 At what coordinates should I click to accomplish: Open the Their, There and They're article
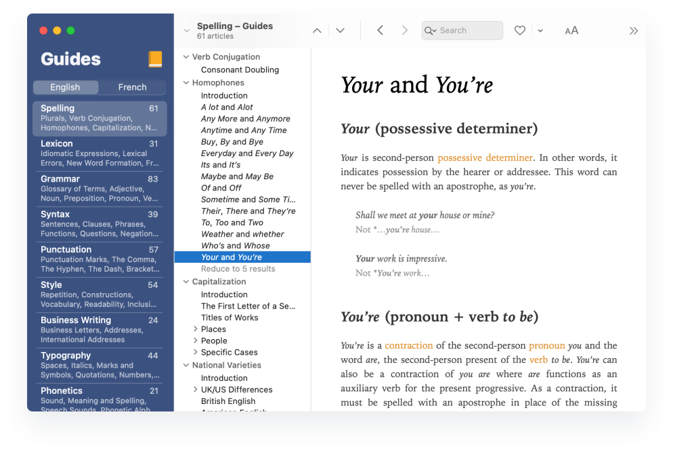click(248, 211)
